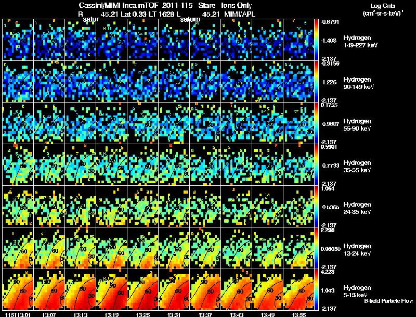Image resolution: width=416 pixels, height=317 pixels.
Task: Click the 'Log Cnts' scale heading
Action: [x=383, y=6]
